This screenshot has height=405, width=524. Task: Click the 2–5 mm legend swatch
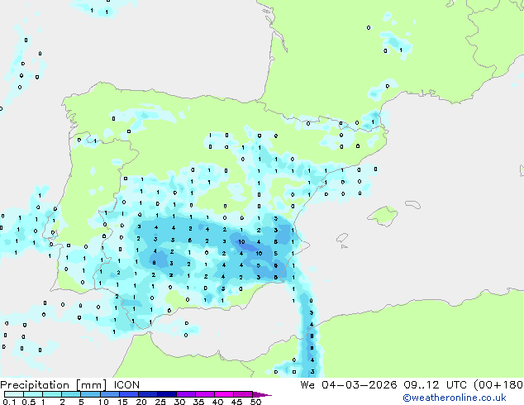[71, 394]
